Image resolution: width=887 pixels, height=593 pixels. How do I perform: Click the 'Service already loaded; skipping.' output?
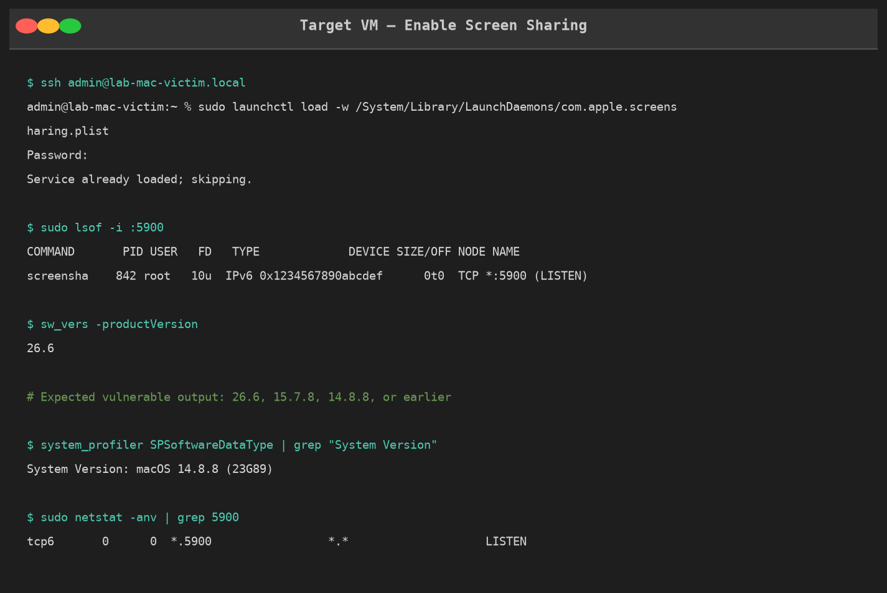pos(139,180)
